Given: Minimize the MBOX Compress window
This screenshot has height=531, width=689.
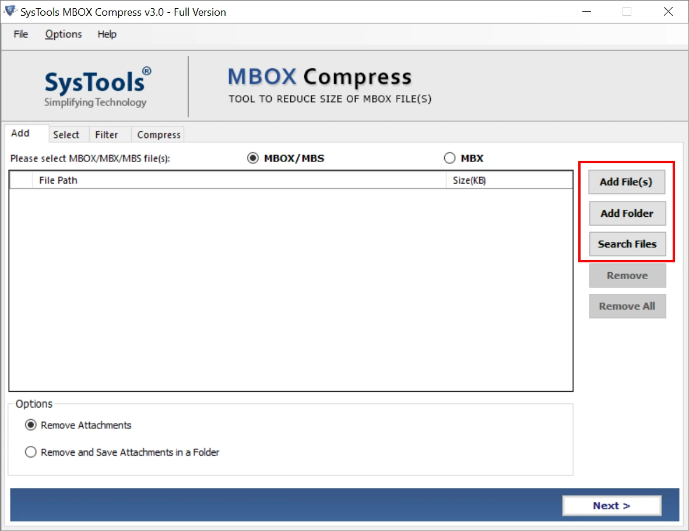Looking at the screenshot, I should 586,12.
